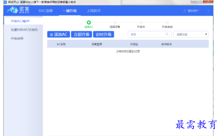Click the 软件版本 column header
Viewport: 220px width, 136px height.
[x=166, y=44]
